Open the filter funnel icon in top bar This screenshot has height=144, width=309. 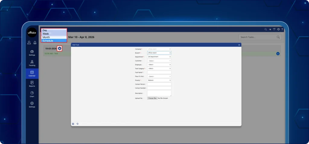(274, 29)
